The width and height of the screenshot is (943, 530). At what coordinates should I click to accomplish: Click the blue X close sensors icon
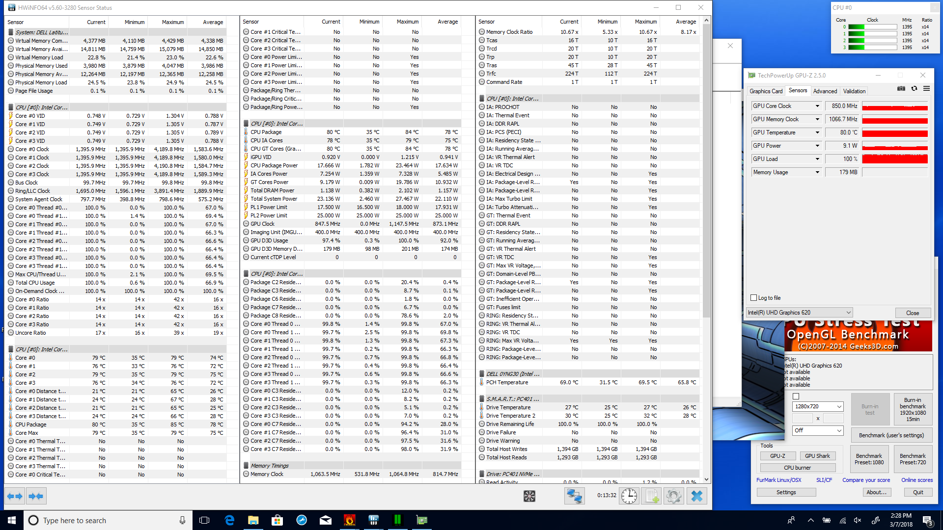click(x=696, y=496)
